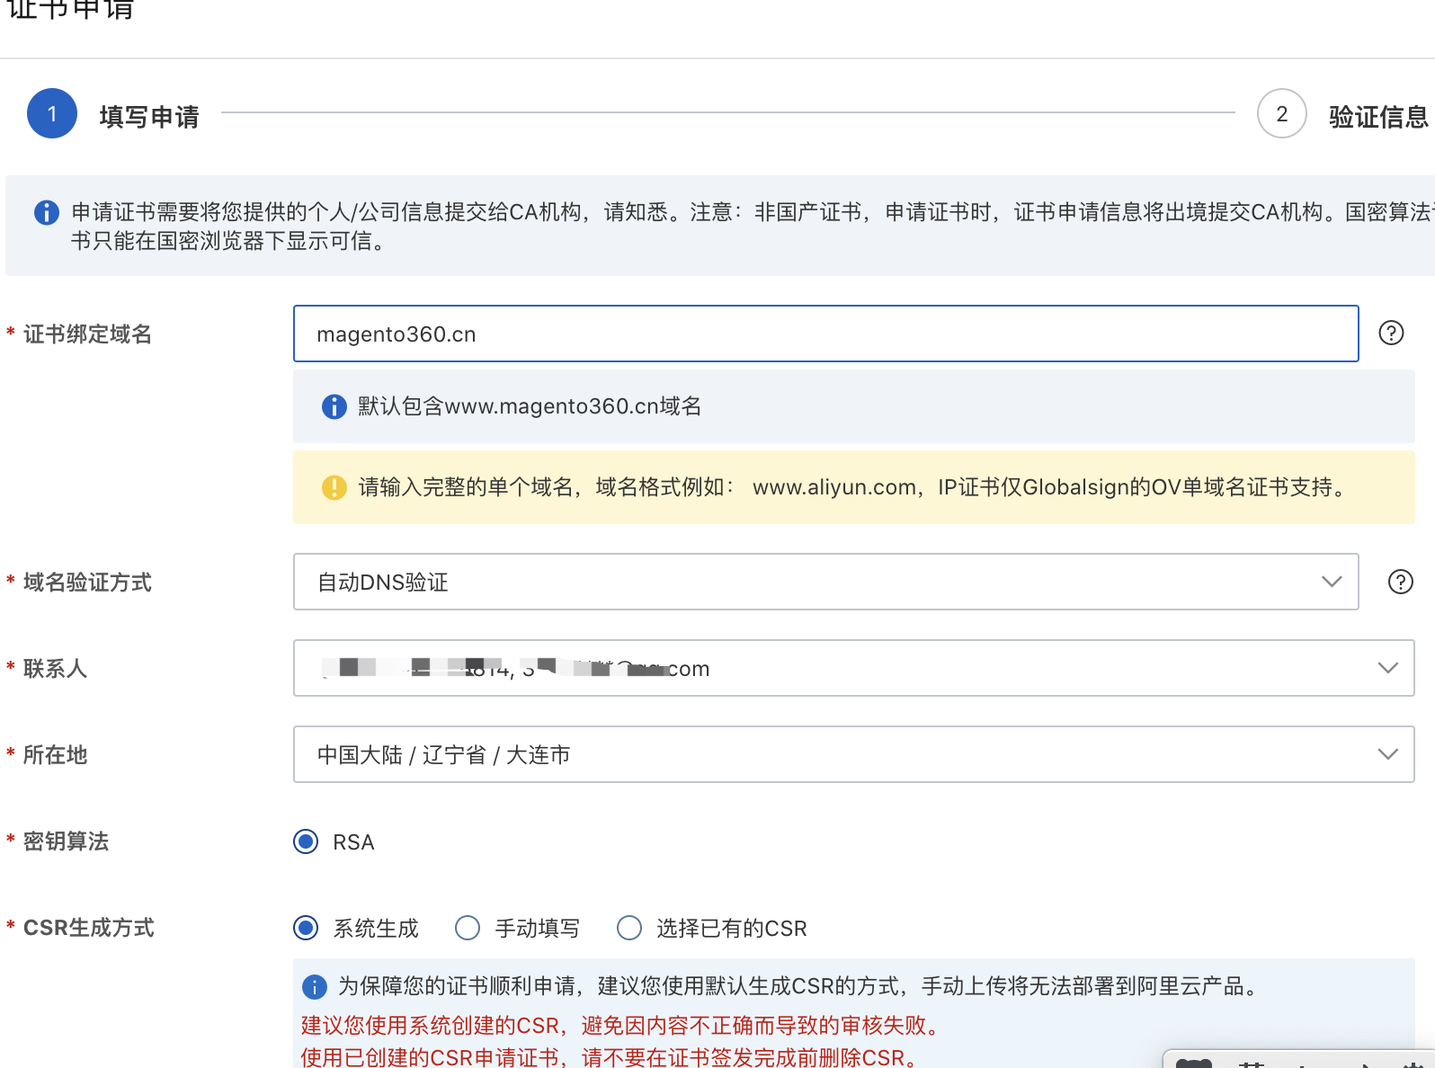
Task: Click the yellow warning icon in the domain format hint
Action: coord(334,487)
